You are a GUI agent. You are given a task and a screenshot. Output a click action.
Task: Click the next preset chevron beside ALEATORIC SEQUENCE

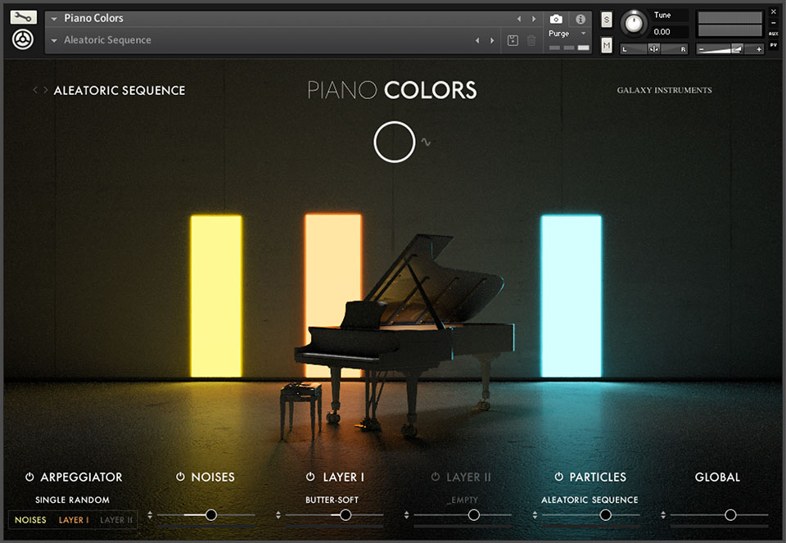coord(46,90)
